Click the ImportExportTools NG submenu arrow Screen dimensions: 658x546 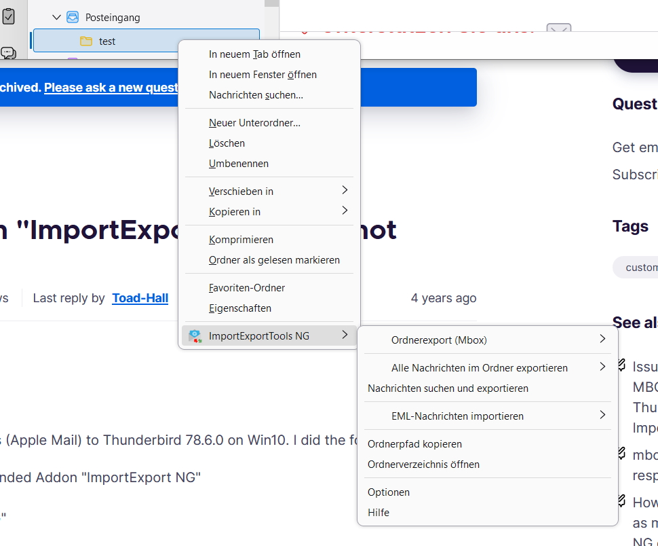(345, 335)
